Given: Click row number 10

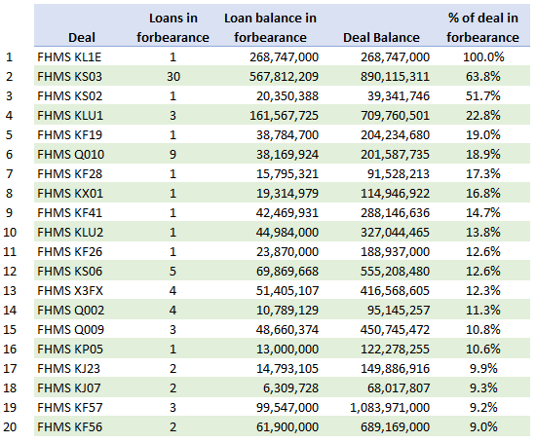Looking at the screenshot, I should (x=10, y=233).
